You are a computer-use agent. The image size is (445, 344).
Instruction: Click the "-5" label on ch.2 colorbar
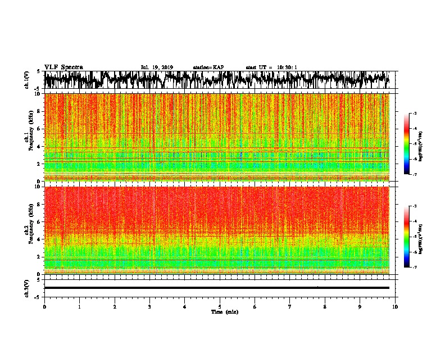point(414,237)
